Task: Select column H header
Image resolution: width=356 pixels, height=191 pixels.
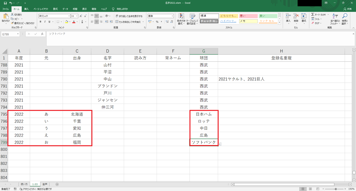Action: (281, 51)
